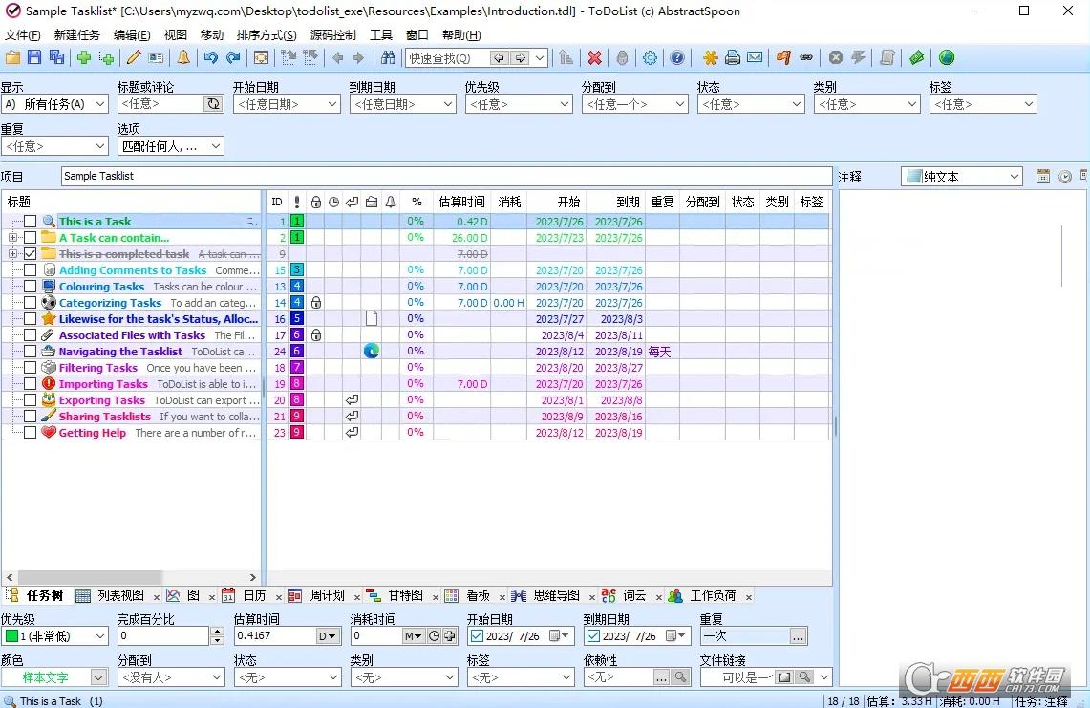Redo the last undone change
Image resolution: width=1090 pixels, height=708 pixels.
pos(233,57)
